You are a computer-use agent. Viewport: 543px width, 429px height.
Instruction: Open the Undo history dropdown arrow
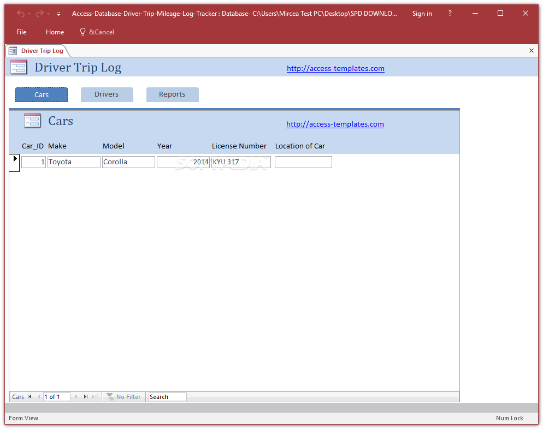point(29,14)
